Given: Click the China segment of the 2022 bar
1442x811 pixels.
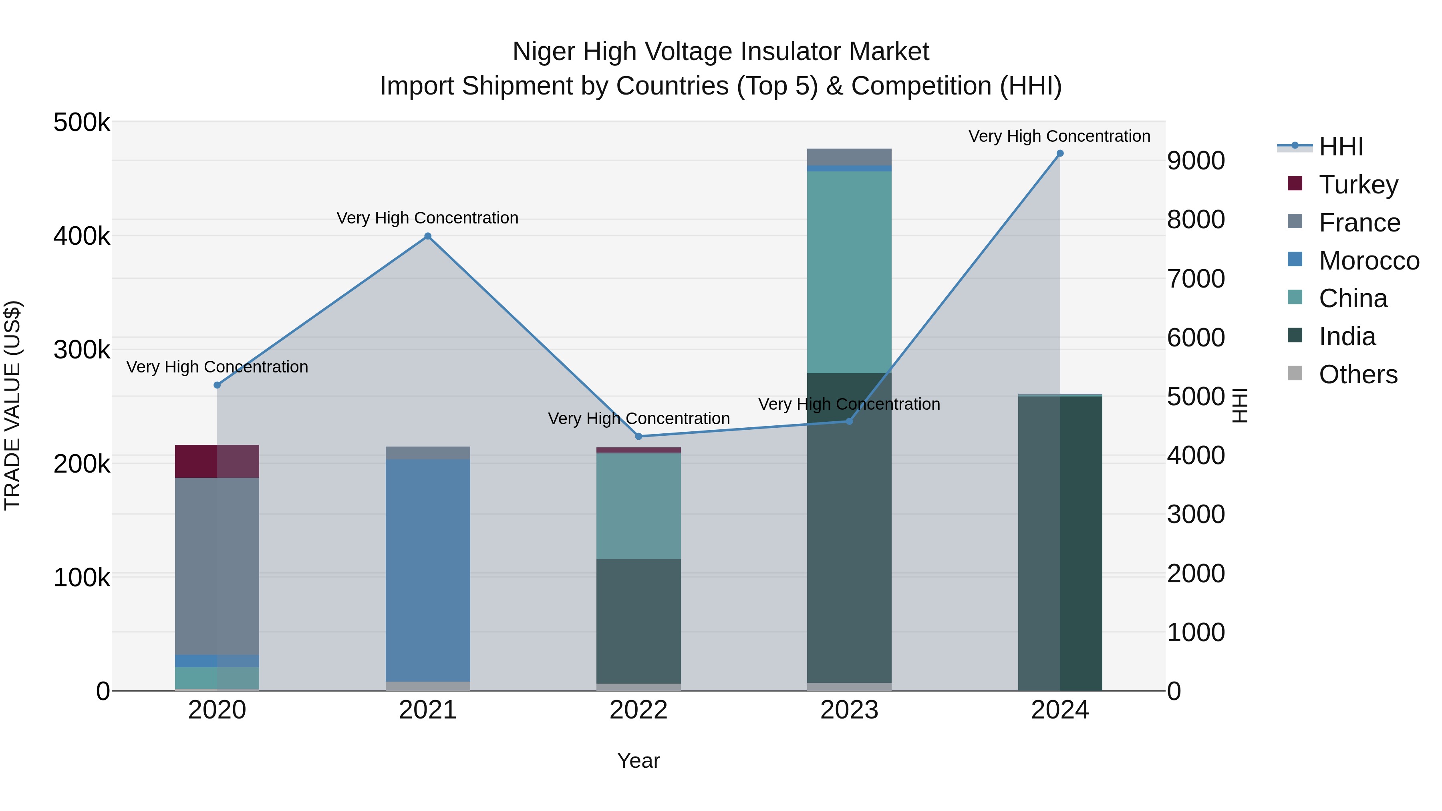Looking at the screenshot, I should pyautogui.click(x=639, y=506).
